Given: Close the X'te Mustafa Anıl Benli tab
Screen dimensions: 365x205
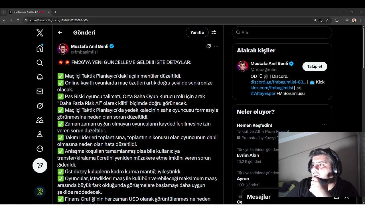Looking at the screenshot, I should point(48,12).
